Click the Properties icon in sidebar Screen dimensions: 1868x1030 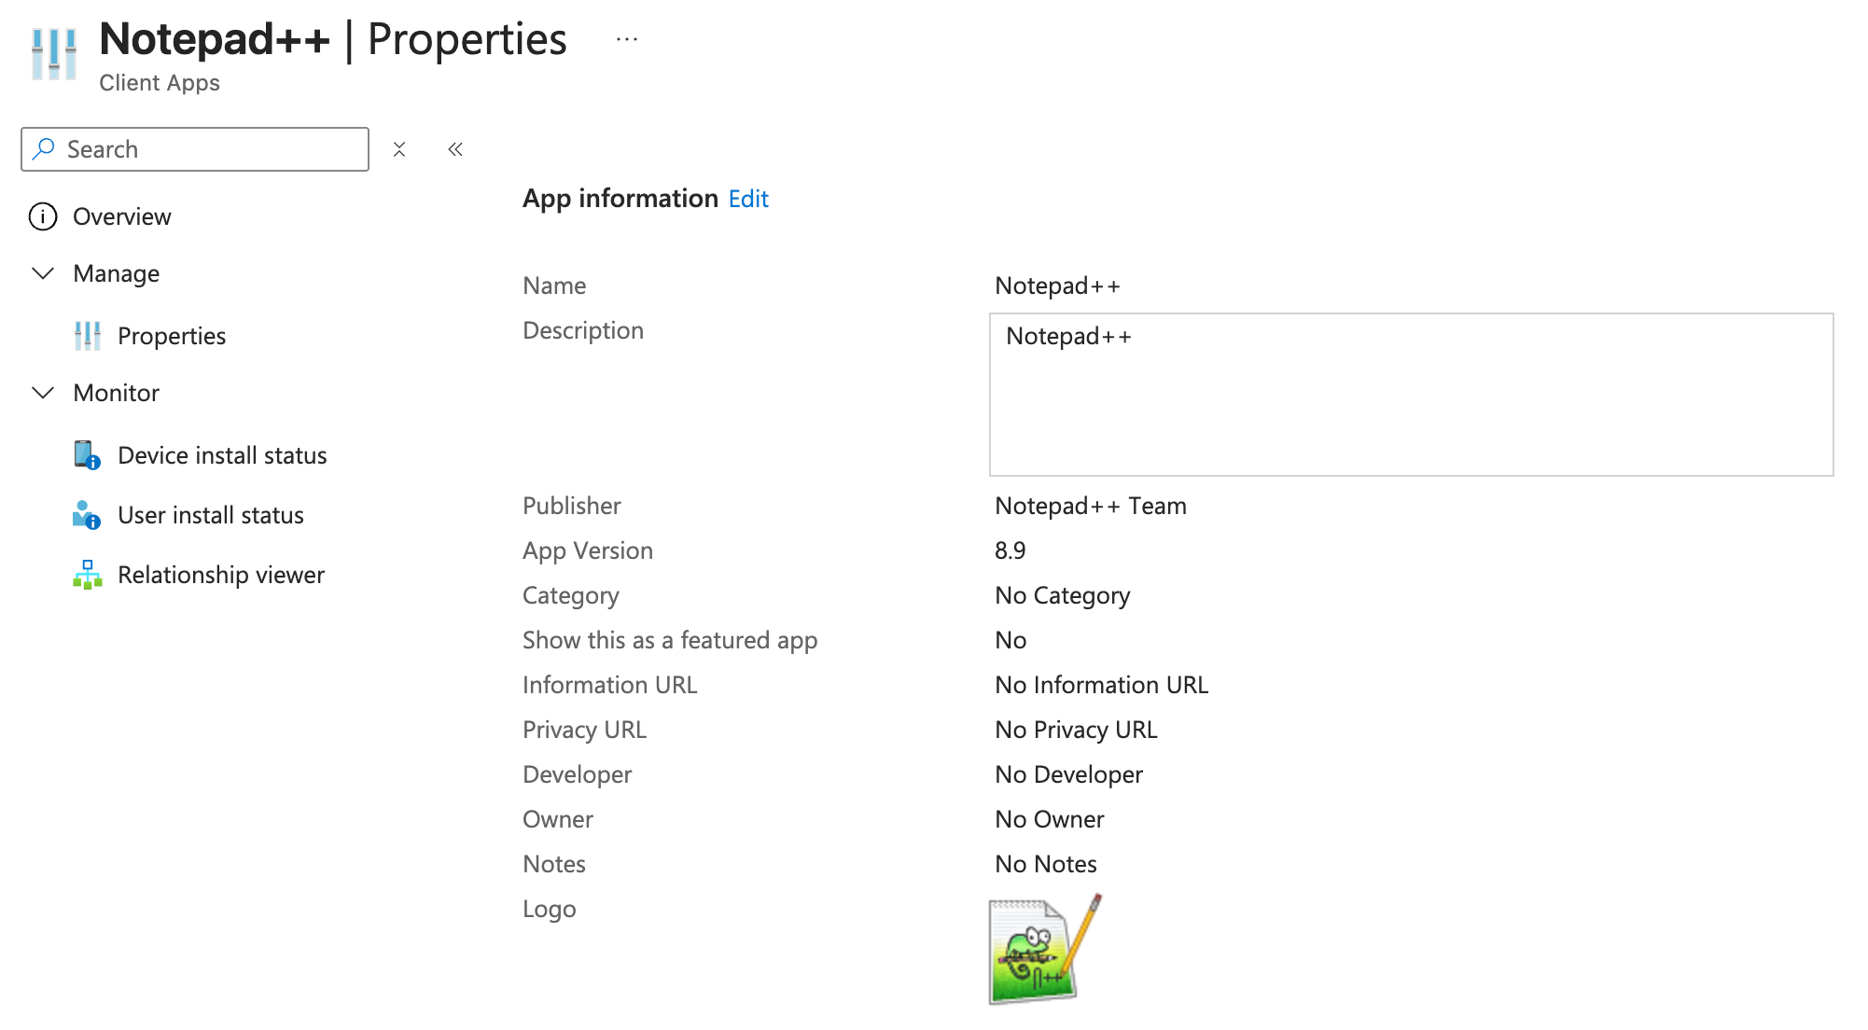click(88, 336)
